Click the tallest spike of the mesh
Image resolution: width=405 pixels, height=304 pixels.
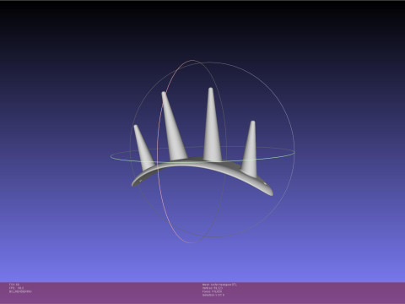[212, 124]
